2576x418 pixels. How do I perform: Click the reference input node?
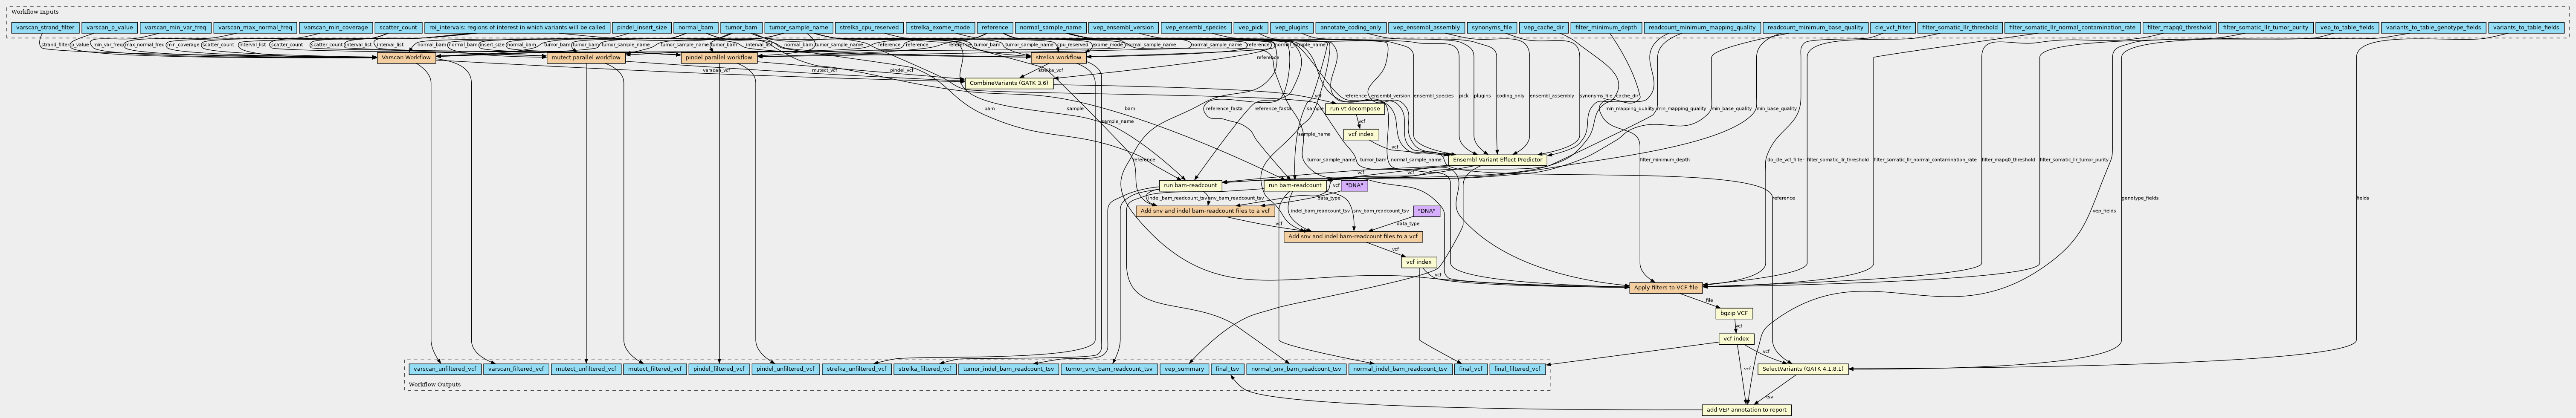click(995, 28)
